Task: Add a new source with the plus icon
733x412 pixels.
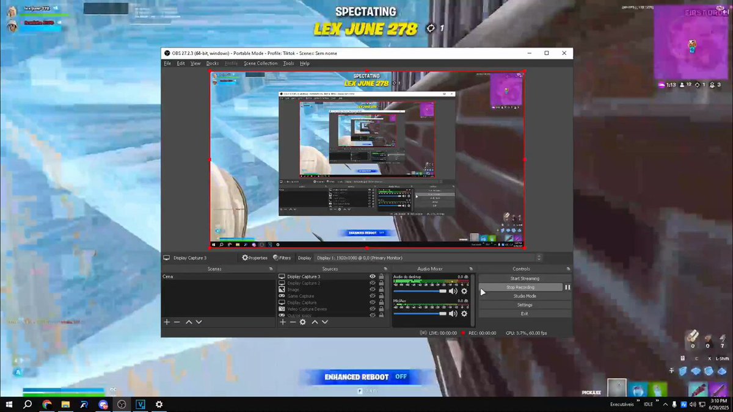Action: tap(283, 322)
